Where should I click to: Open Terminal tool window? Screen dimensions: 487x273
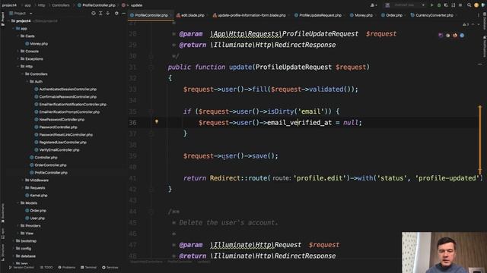88,268
